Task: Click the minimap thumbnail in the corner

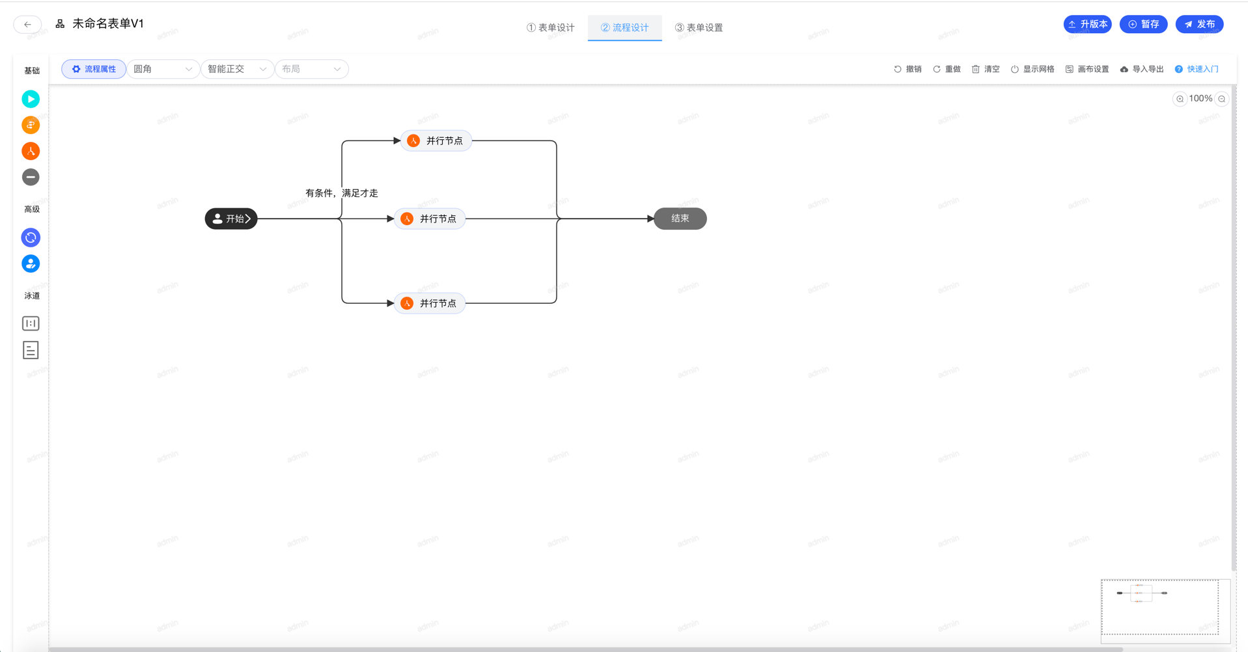Action: click(x=1159, y=606)
